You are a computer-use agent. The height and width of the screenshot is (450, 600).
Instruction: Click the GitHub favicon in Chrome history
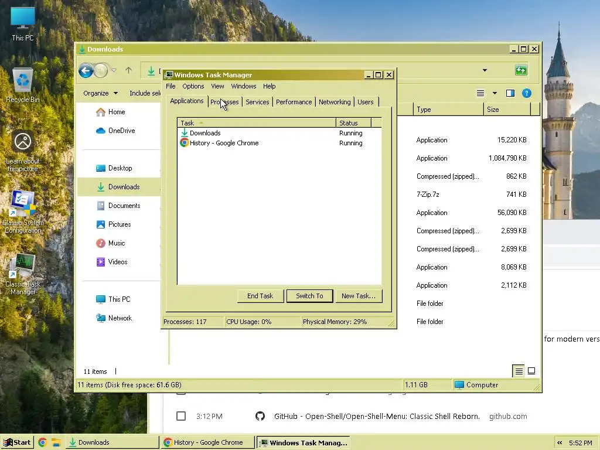coord(260,417)
